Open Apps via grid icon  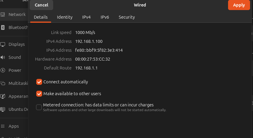click(3, 126)
